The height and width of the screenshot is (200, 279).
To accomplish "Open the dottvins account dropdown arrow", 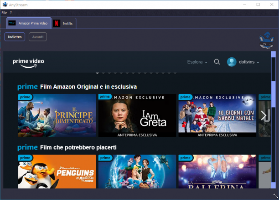I will [258, 62].
